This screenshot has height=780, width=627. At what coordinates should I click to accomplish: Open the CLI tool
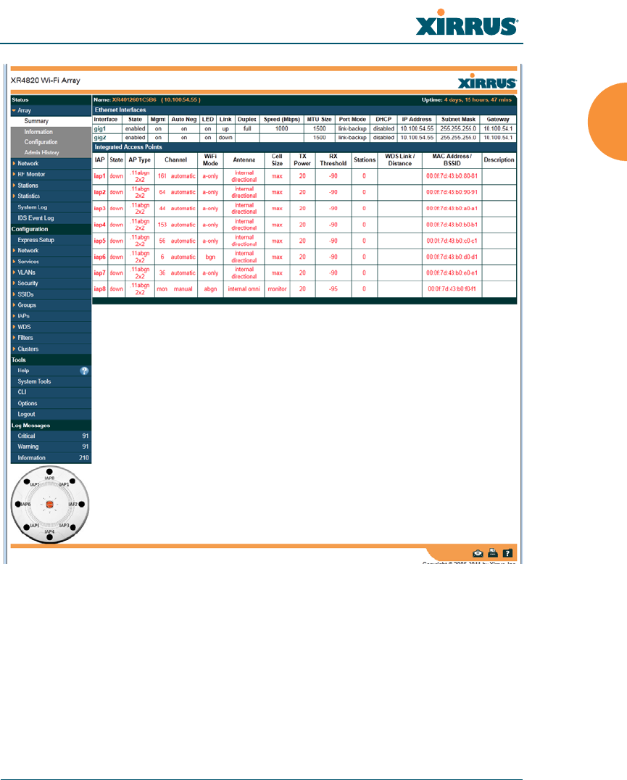click(x=22, y=392)
